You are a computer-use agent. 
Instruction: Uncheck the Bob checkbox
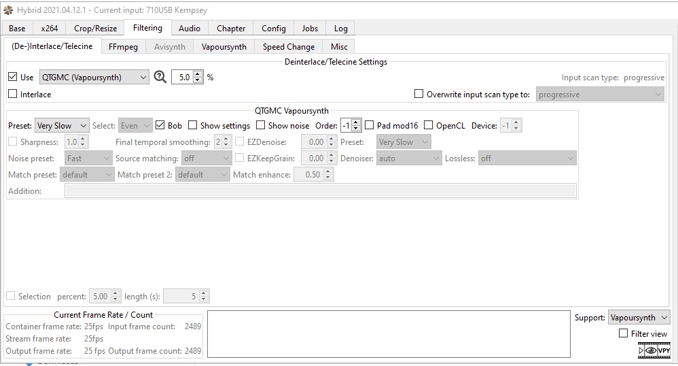pyautogui.click(x=160, y=125)
